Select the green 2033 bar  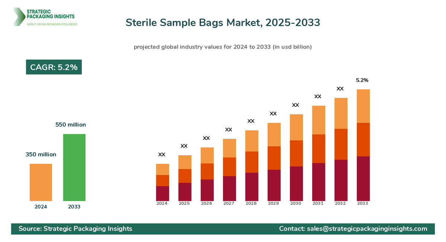74,168
